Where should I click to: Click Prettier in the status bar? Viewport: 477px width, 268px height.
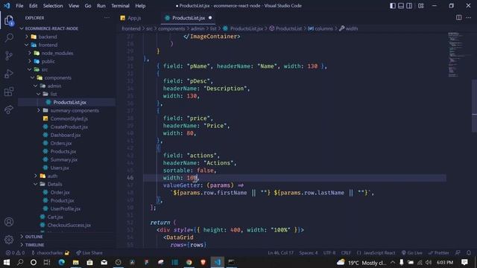coord(438,253)
